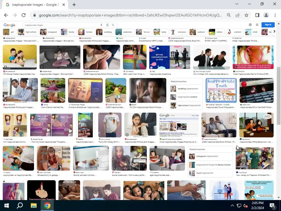This screenshot has height=211, width=281.
Task: Reload the current page
Action: [24, 15]
